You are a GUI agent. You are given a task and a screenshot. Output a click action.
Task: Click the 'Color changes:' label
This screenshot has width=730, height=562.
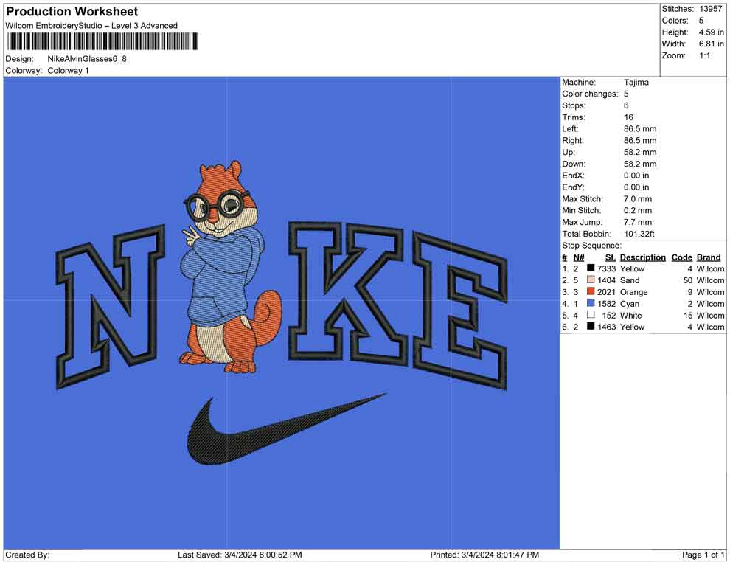click(590, 94)
